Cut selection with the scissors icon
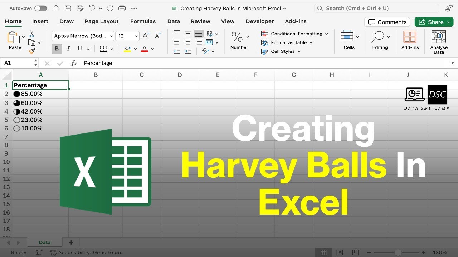Viewport: 458px width, 257px height. tap(32, 34)
